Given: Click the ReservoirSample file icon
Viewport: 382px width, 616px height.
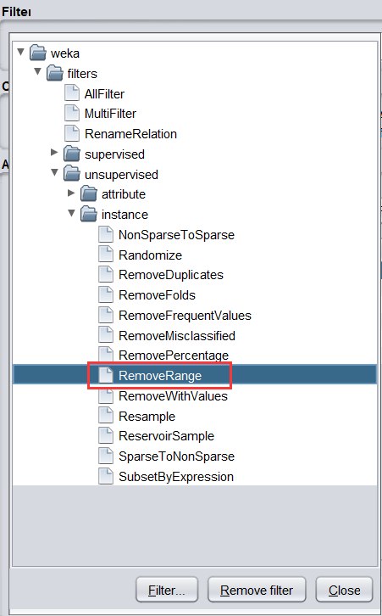Looking at the screenshot, I should tap(106, 436).
